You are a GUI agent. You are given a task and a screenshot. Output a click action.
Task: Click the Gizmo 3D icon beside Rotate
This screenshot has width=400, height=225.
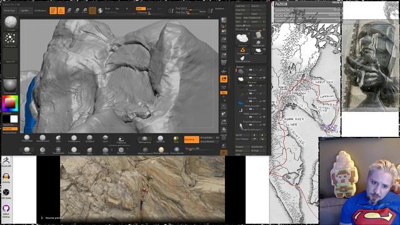pyautogui.click(x=92, y=11)
